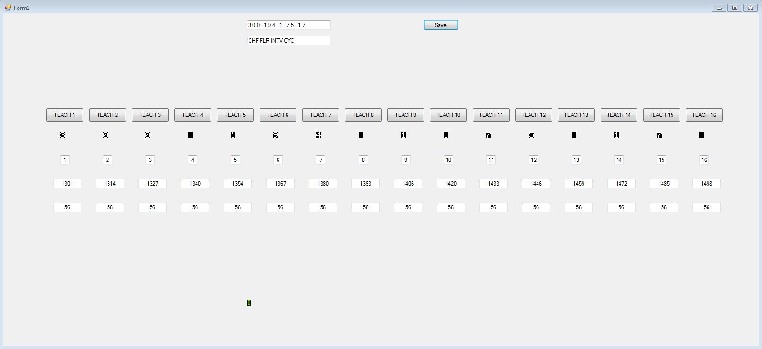Focus the text box containing CHF FLR INTV CYC

[288, 41]
